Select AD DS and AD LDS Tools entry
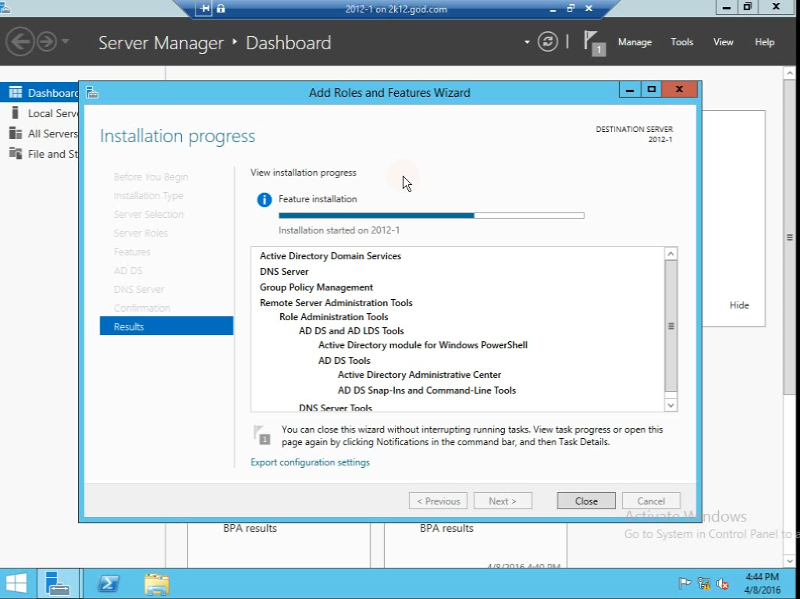800x599 pixels. (x=351, y=331)
